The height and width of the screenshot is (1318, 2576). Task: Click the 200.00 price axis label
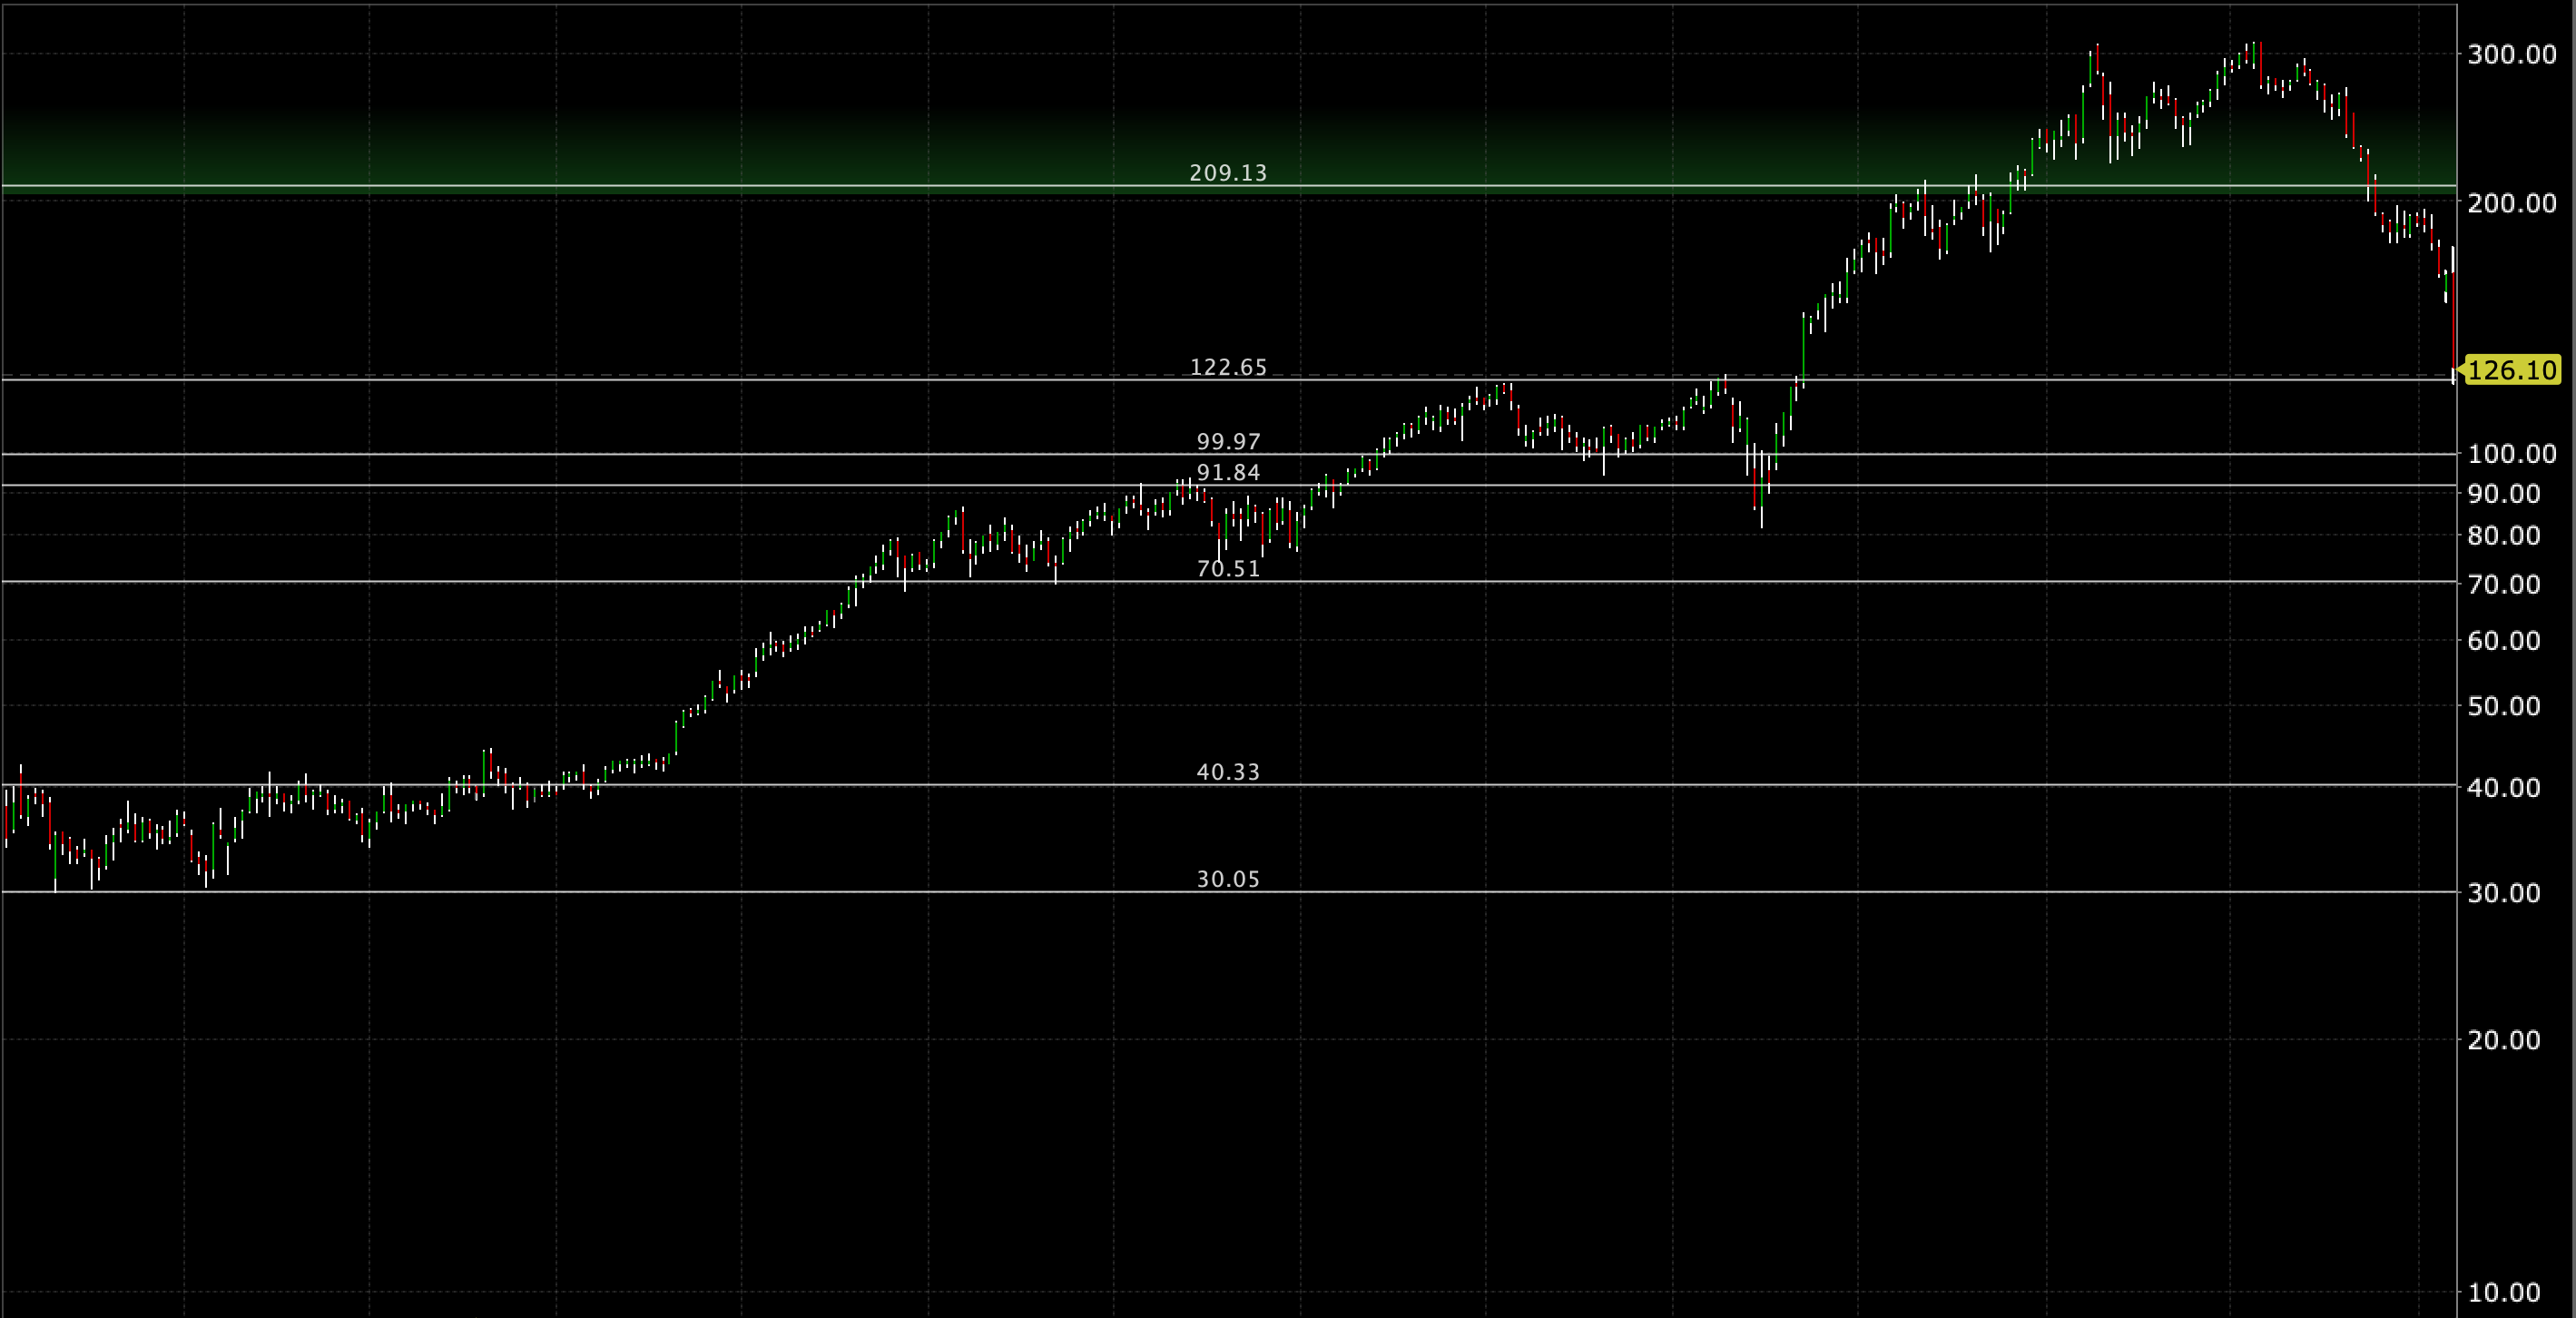click(x=2511, y=203)
